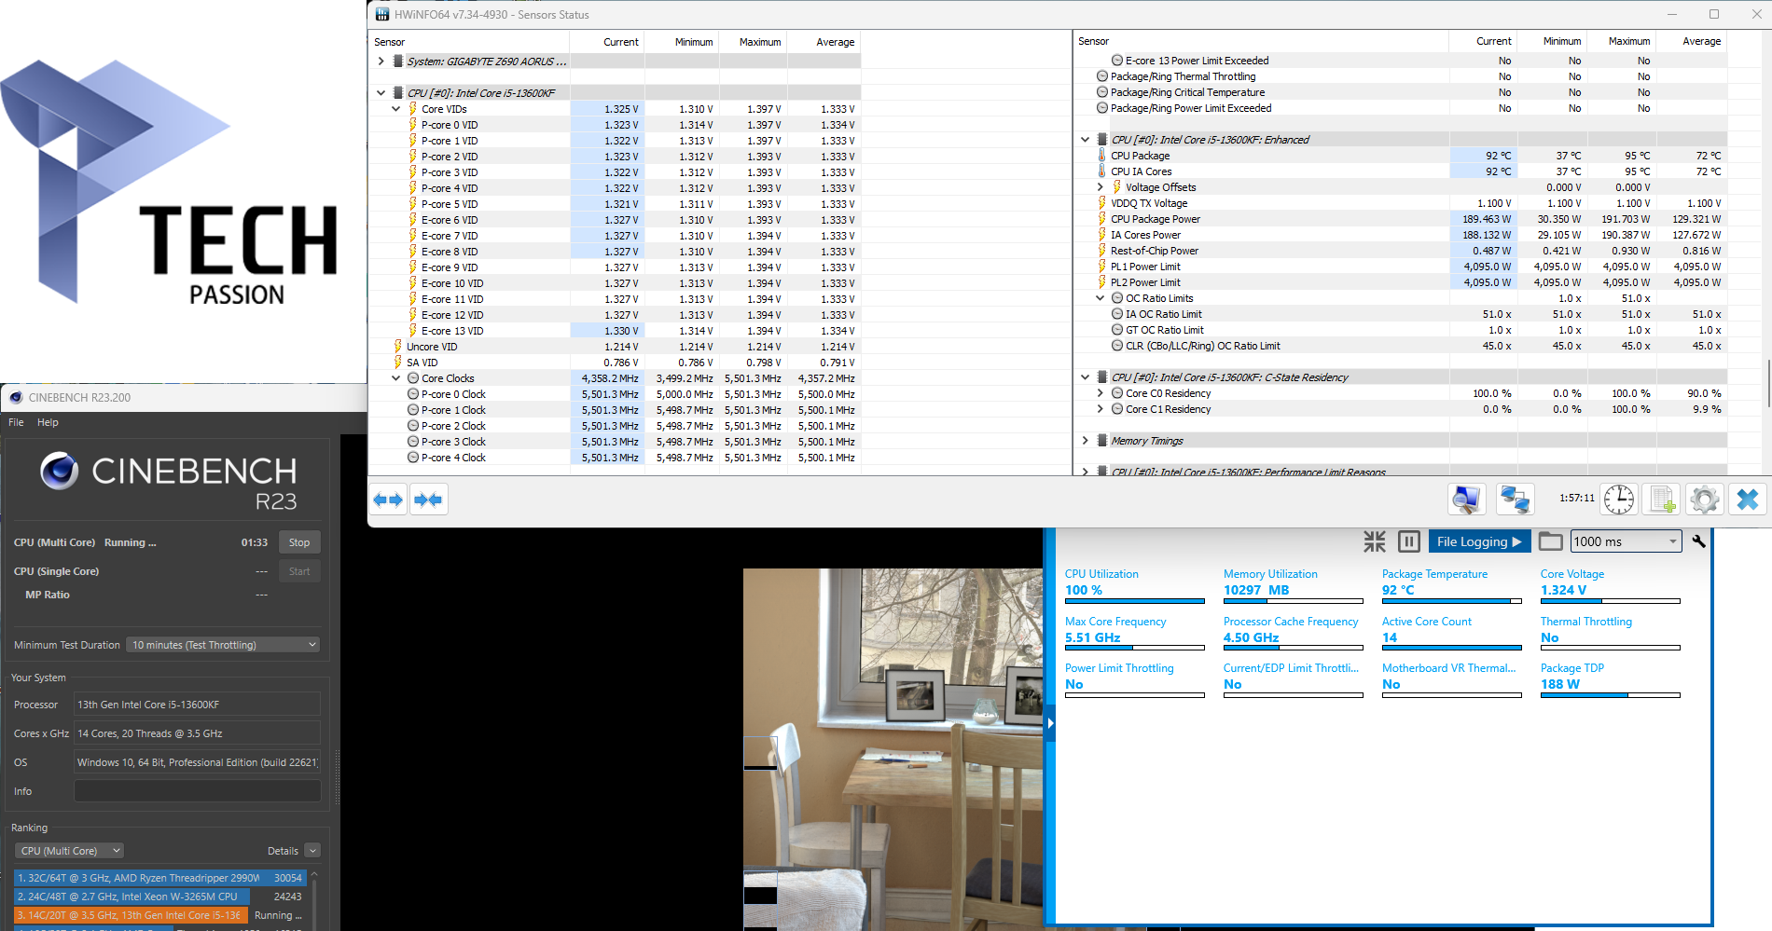Image resolution: width=1772 pixels, height=931 pixels.
Task: Open the Minimum Test Duration dropdown
Action: coord(223,645)
